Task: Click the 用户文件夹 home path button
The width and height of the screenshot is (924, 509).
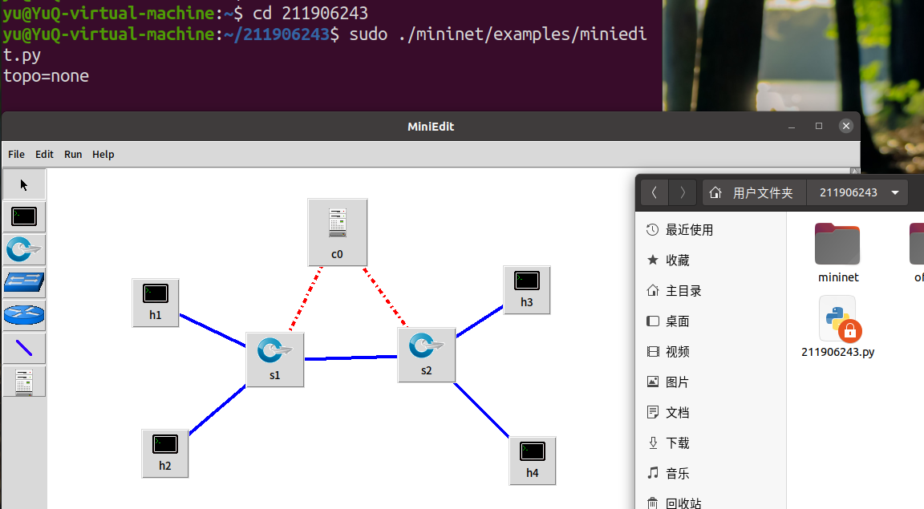Action: [754, 192]
